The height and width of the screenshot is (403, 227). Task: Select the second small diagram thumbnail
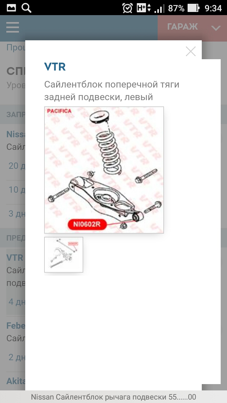pos(64,255)
